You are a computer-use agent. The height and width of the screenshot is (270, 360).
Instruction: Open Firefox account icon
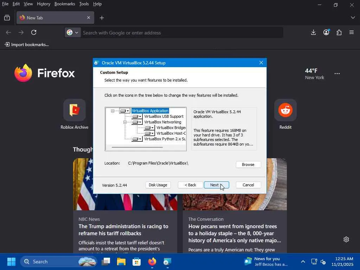tap(326, 33)
